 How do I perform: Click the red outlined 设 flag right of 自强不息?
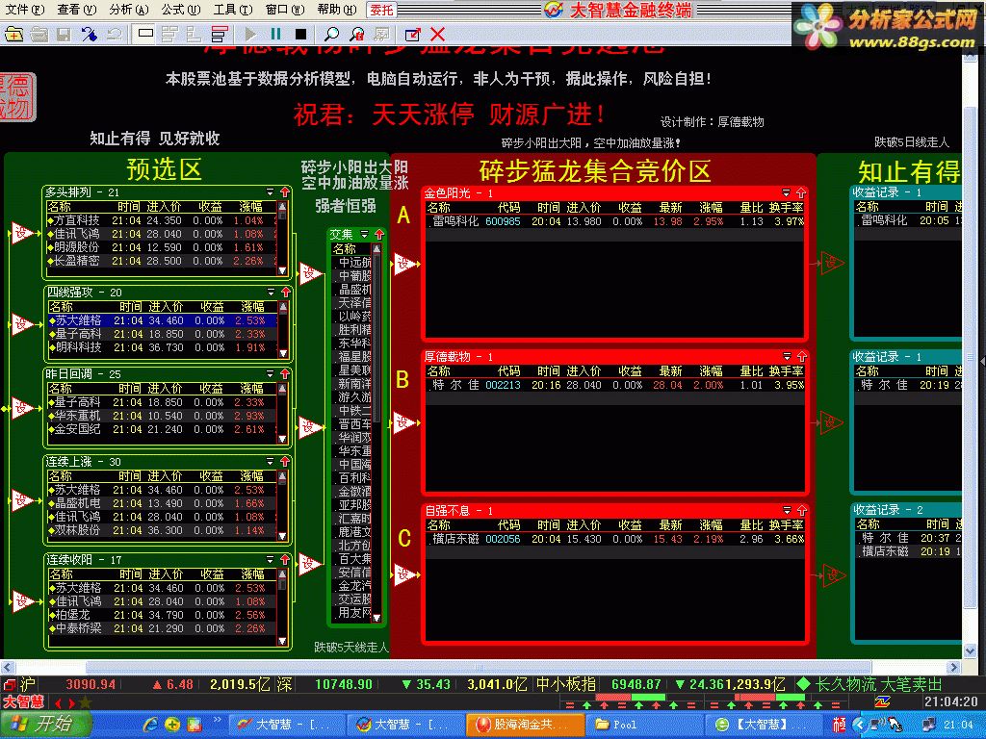834,574
